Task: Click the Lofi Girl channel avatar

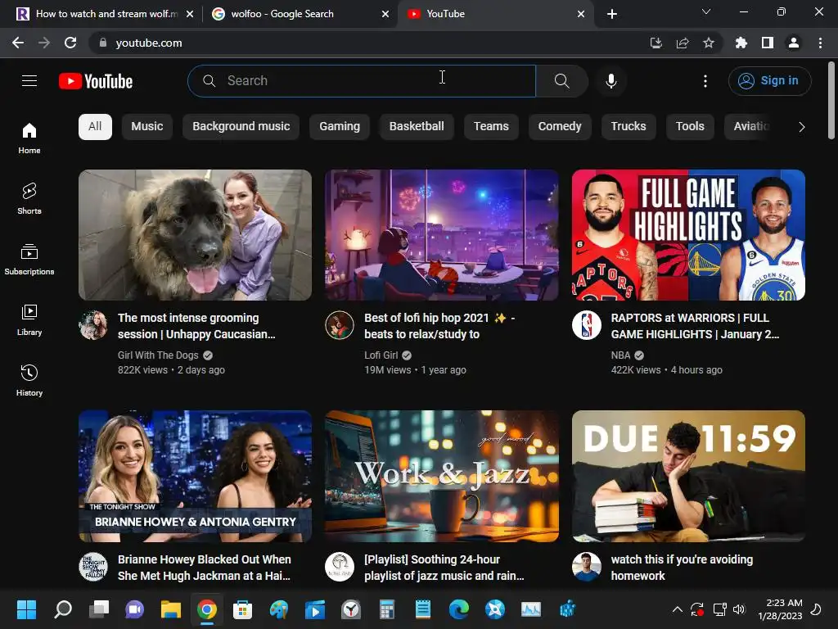Action: [x=340, y=325]
